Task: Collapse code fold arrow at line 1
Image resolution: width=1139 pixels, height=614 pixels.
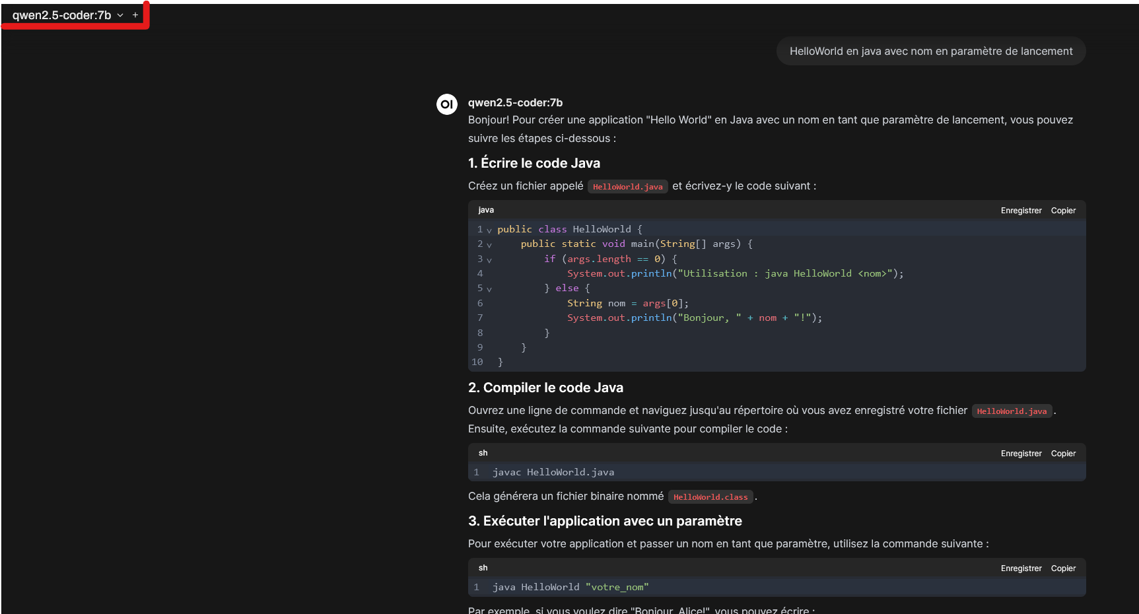Action: tap(489, 230)
